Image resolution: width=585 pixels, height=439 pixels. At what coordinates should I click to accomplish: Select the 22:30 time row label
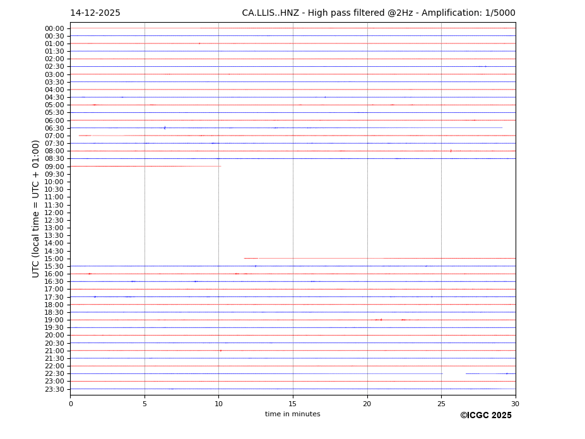54,373
